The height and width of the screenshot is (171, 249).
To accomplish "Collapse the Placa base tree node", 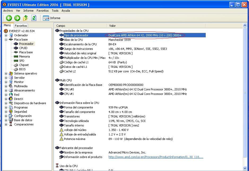I will [6, 40].
